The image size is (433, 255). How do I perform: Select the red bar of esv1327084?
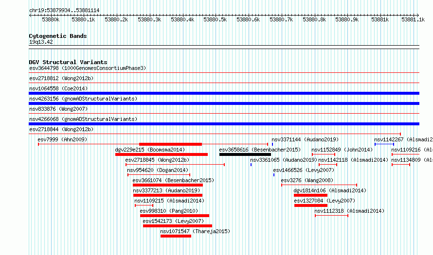click(x=311, y=205)
